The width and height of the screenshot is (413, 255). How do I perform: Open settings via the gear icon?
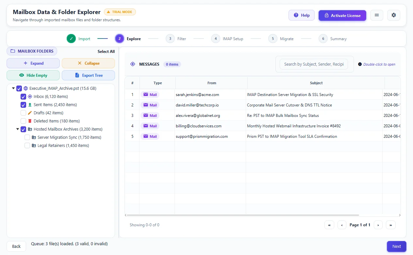pos(394,15)
